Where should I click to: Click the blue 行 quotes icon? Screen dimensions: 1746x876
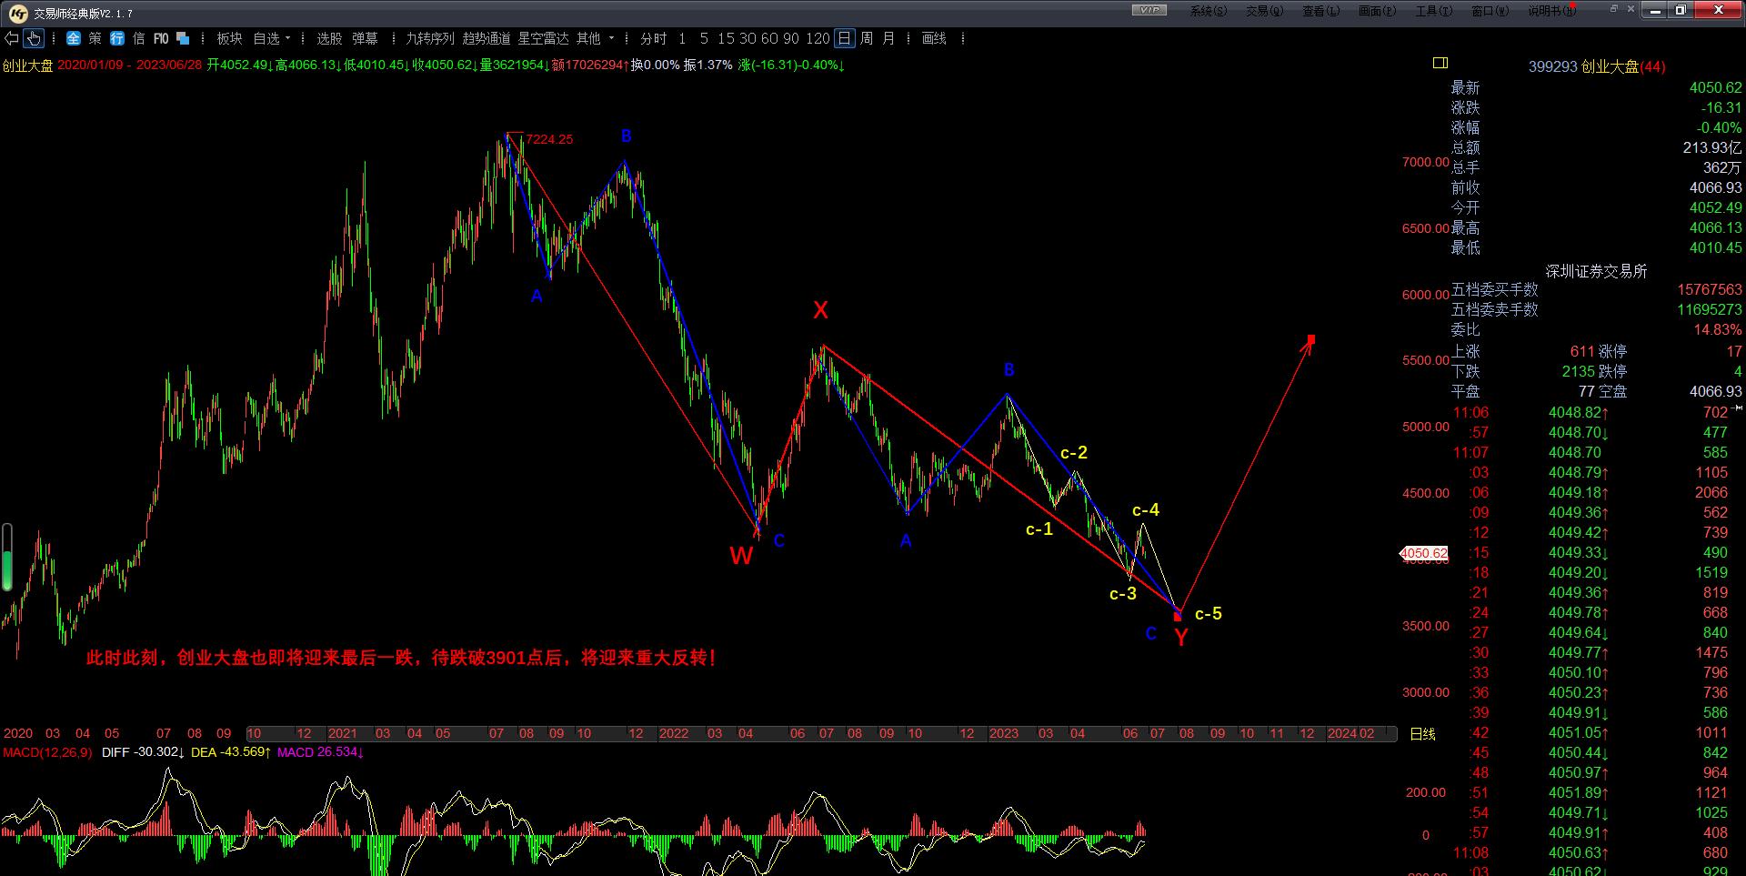[x=117, y=38]
